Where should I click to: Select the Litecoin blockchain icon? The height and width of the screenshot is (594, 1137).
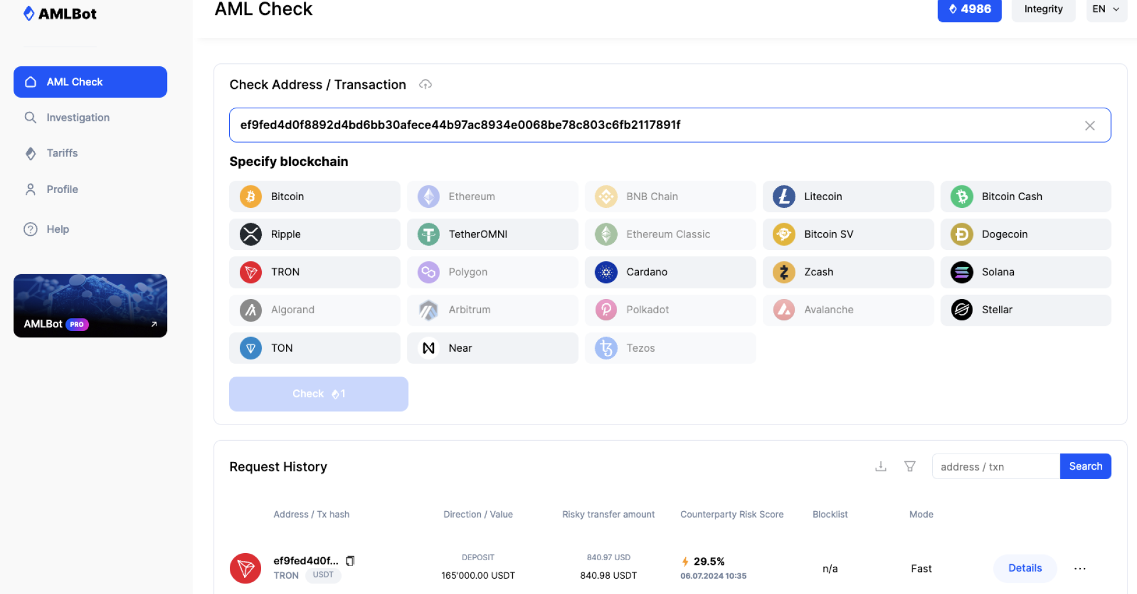point(783,196)
